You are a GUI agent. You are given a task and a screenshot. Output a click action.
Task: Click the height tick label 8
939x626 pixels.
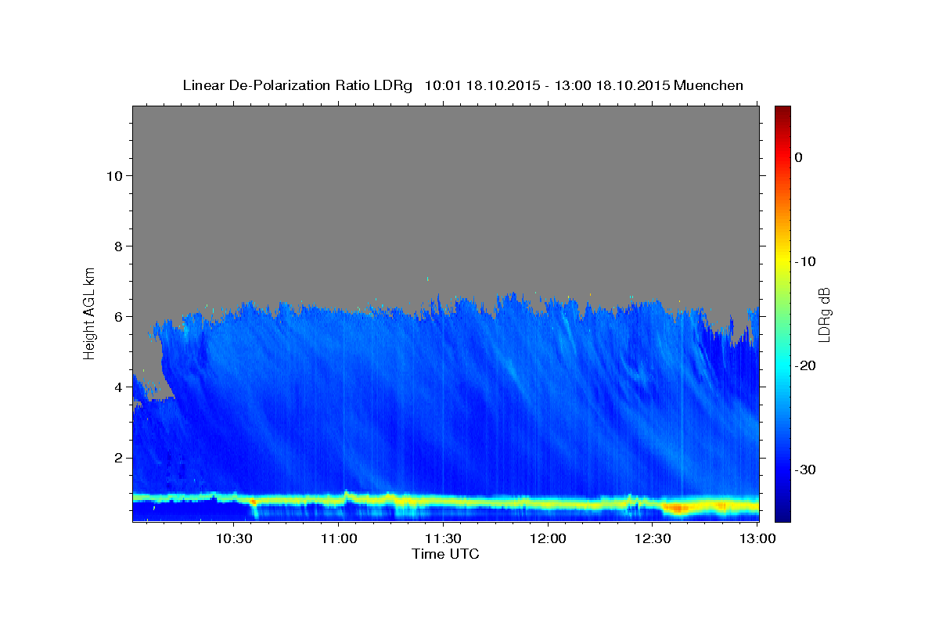pos(117,246)
